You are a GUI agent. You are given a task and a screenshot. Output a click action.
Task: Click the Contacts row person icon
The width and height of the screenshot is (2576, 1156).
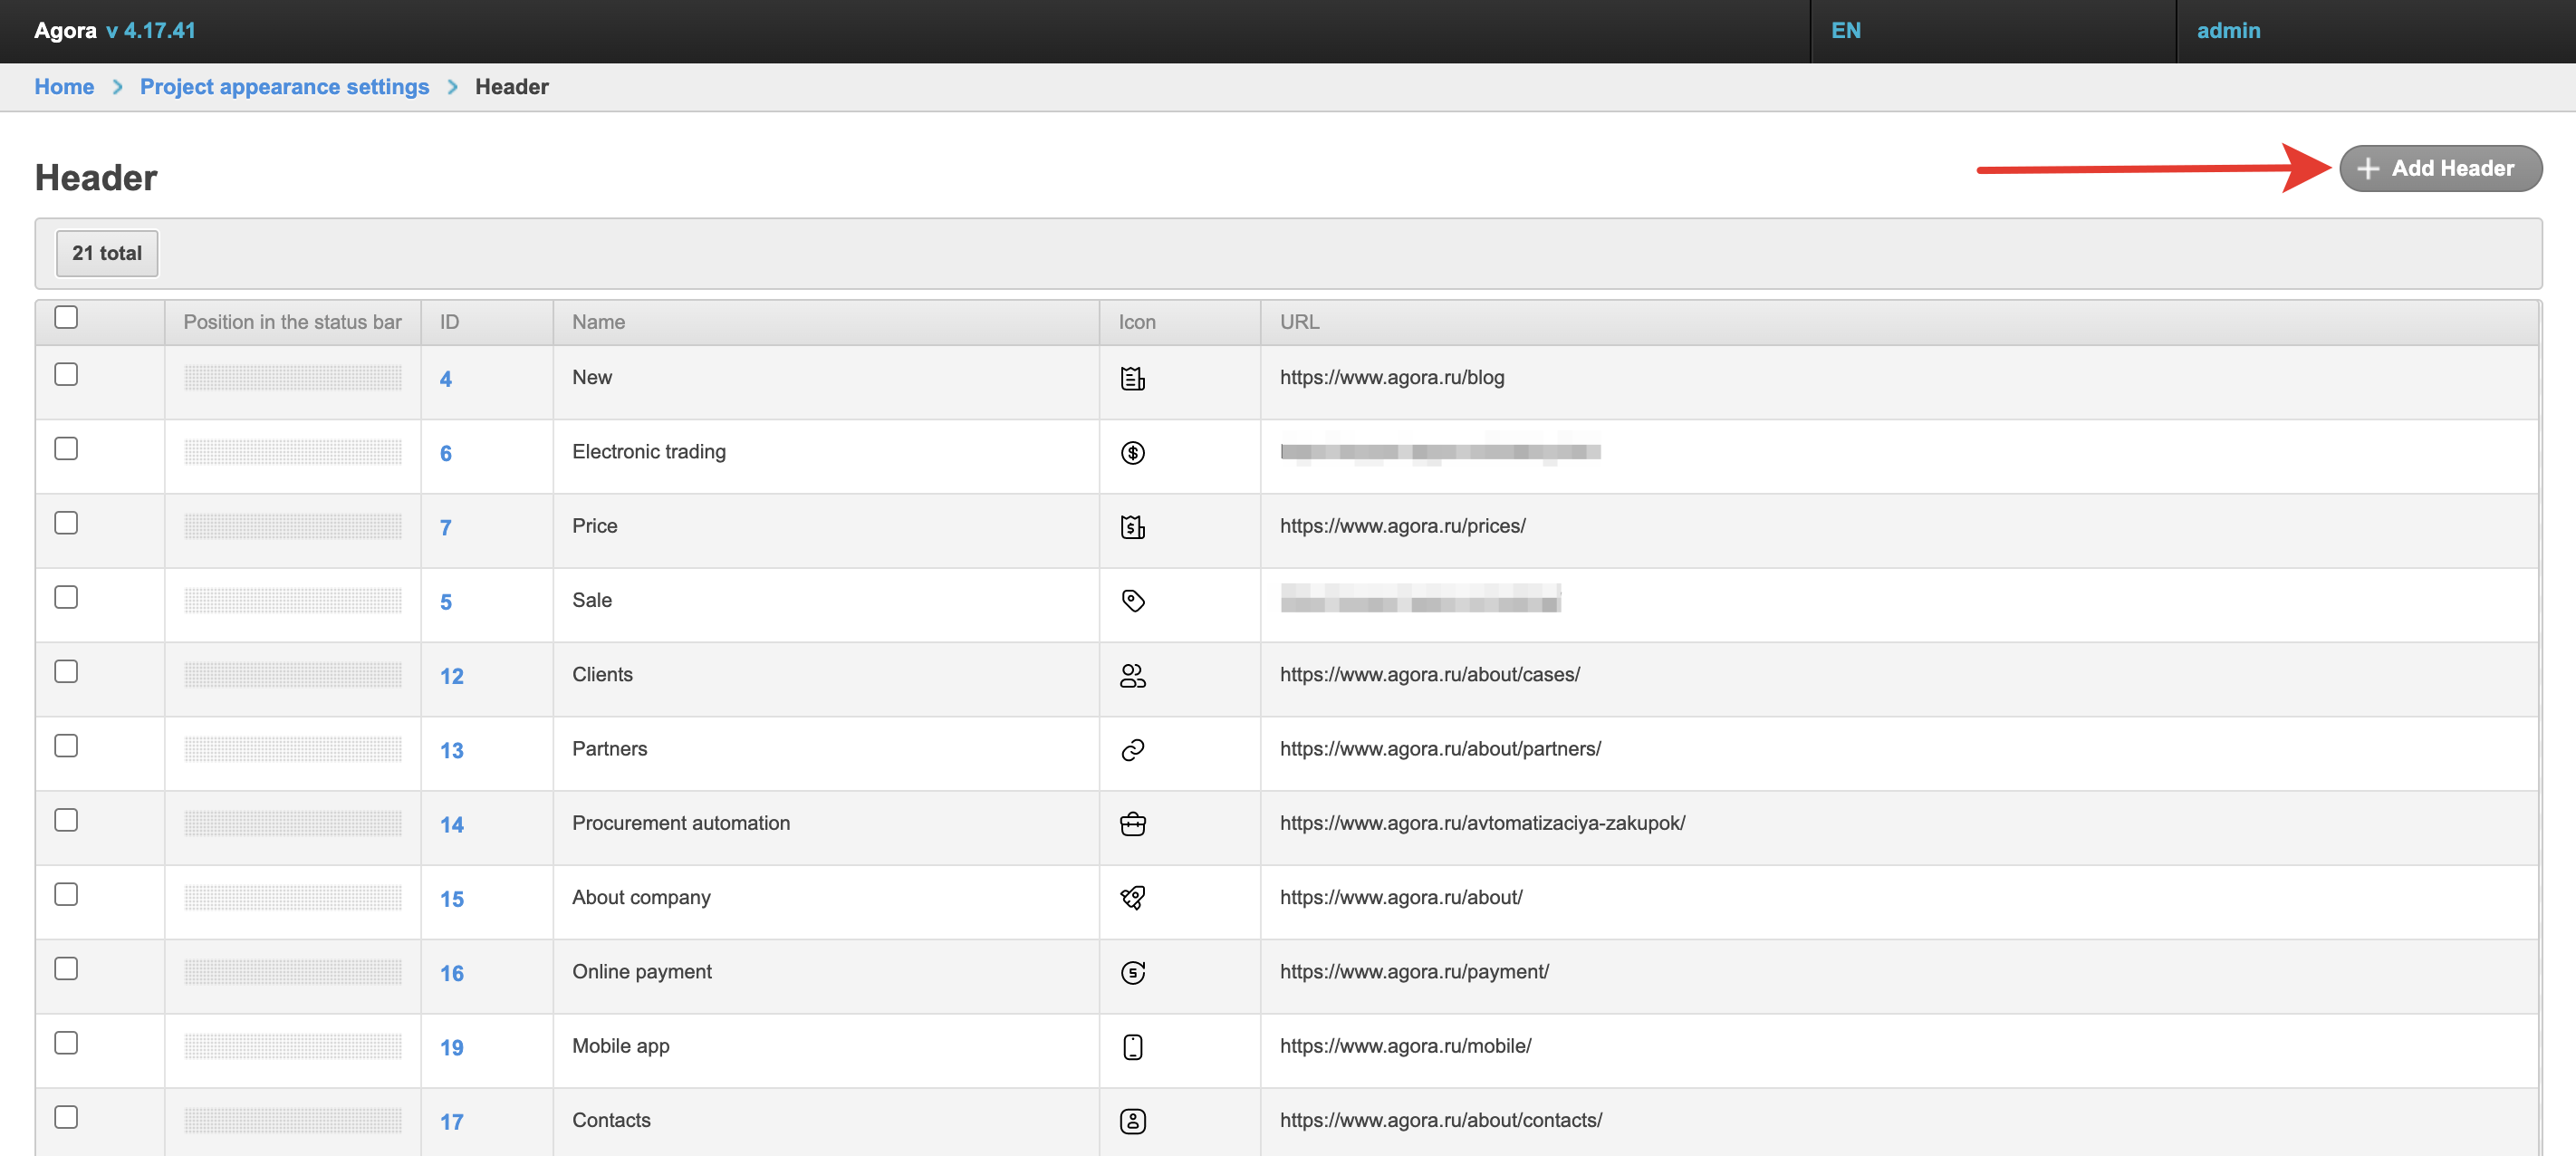point(1132,1121)
